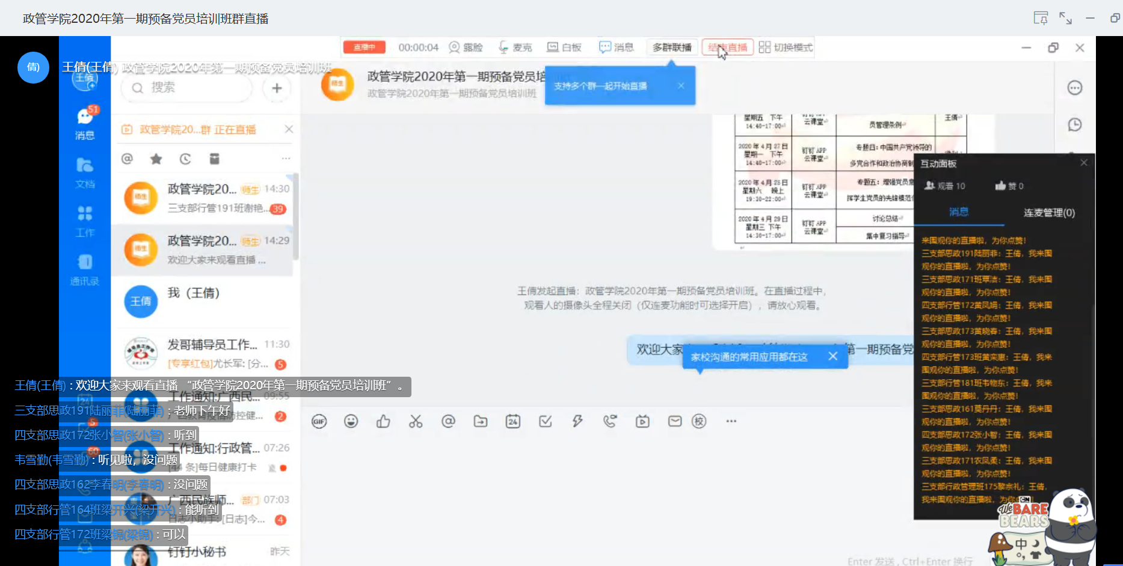
Task: Click the 赞 0 likes counter
Action: click(1009, 186)
